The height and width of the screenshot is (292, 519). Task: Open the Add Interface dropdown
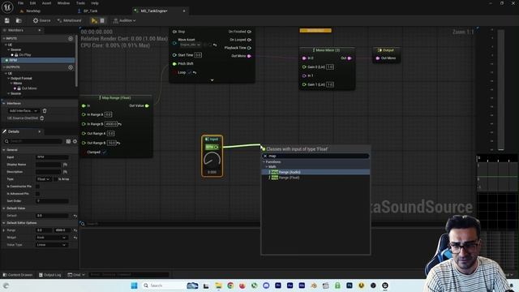pyautogui.click(x=24, y=110)
